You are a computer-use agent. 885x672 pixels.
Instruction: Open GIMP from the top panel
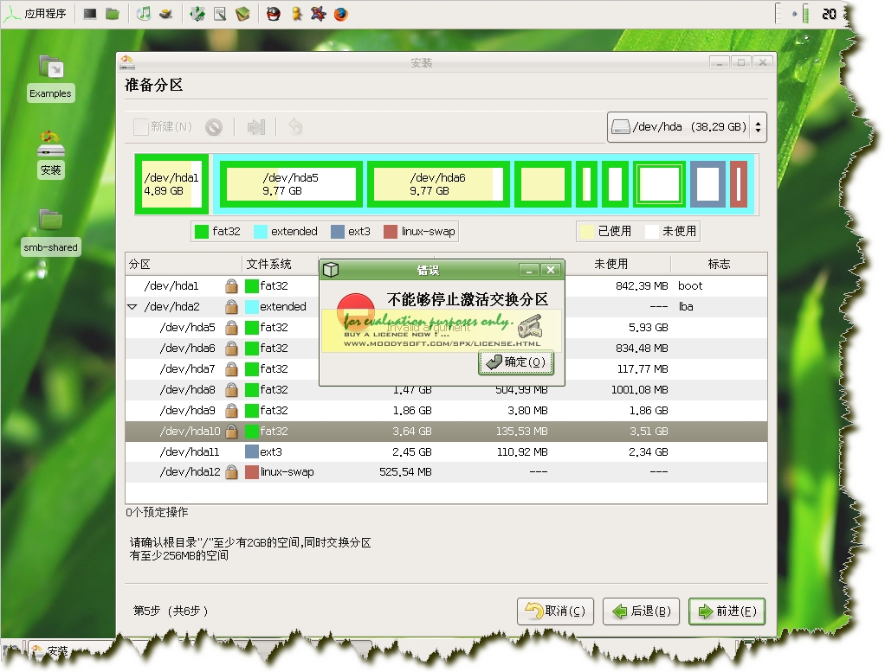[x=166, y=14]
